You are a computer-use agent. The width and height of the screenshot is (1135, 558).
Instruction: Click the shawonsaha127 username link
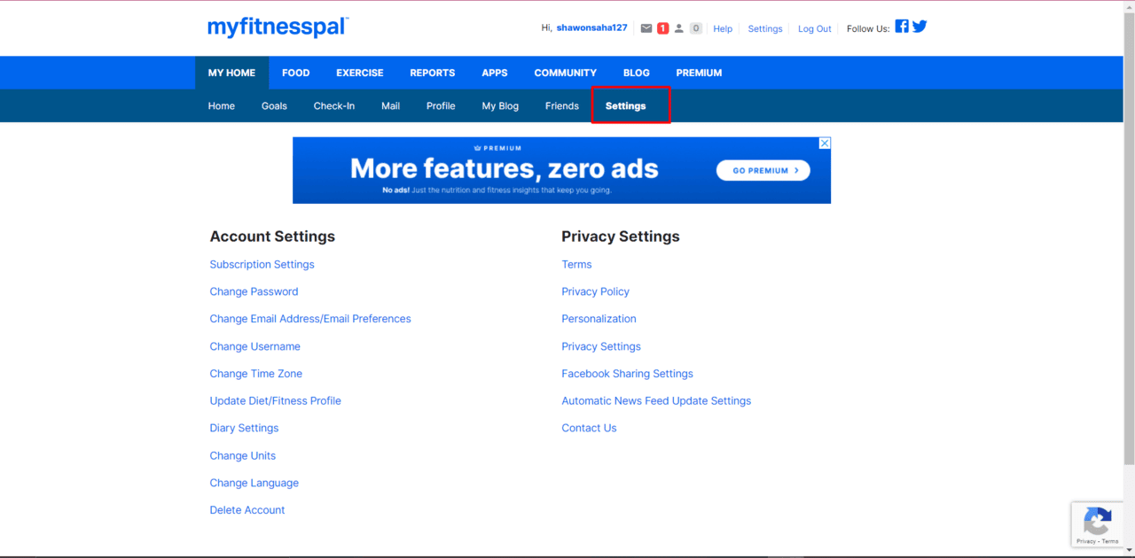[592, 27]
